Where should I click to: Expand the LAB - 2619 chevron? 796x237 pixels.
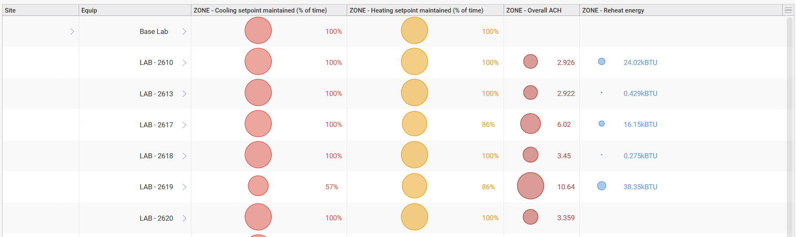pos(184,187)
